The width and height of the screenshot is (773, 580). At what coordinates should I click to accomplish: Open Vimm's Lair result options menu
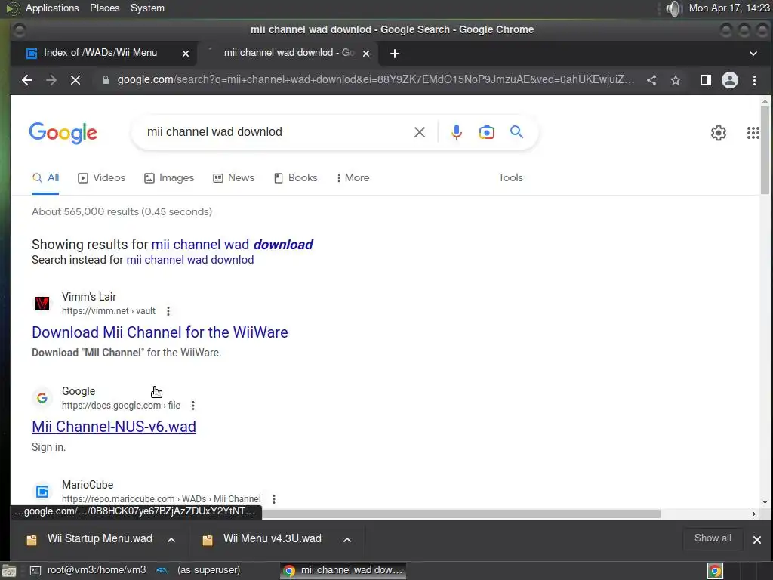click(x=168, y=311)
